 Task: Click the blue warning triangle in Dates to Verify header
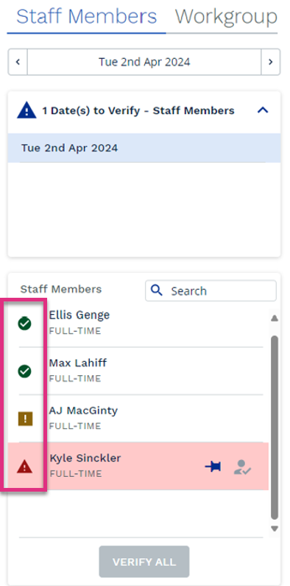click(x=26, y=111)
